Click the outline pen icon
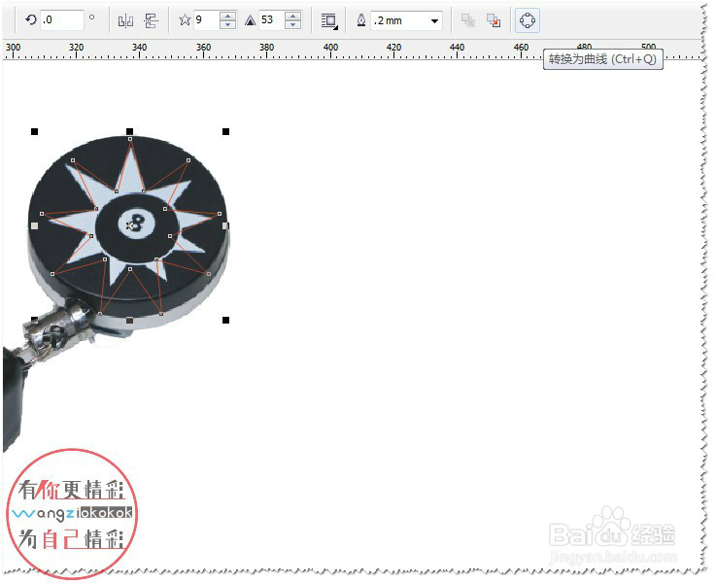The height and width of the screenshot is (583, 716). (361, 20)
